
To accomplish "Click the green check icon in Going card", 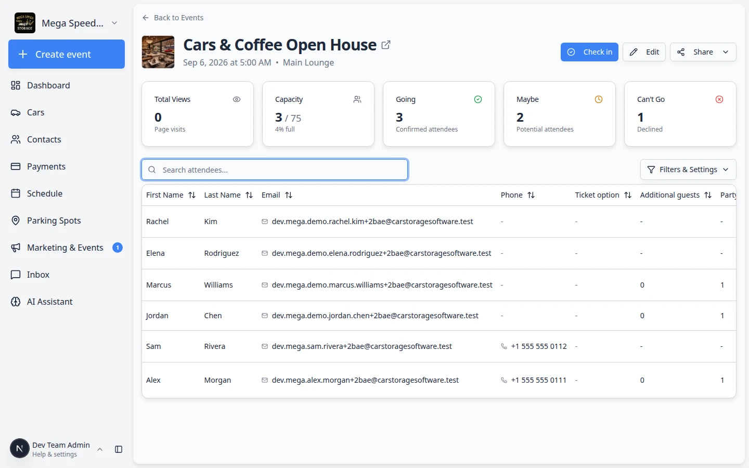I will [478, 99].
